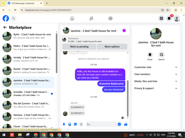Click the 'are you interested' message
185x138 pixels.
pyautogui.click(x=114, y=90)
